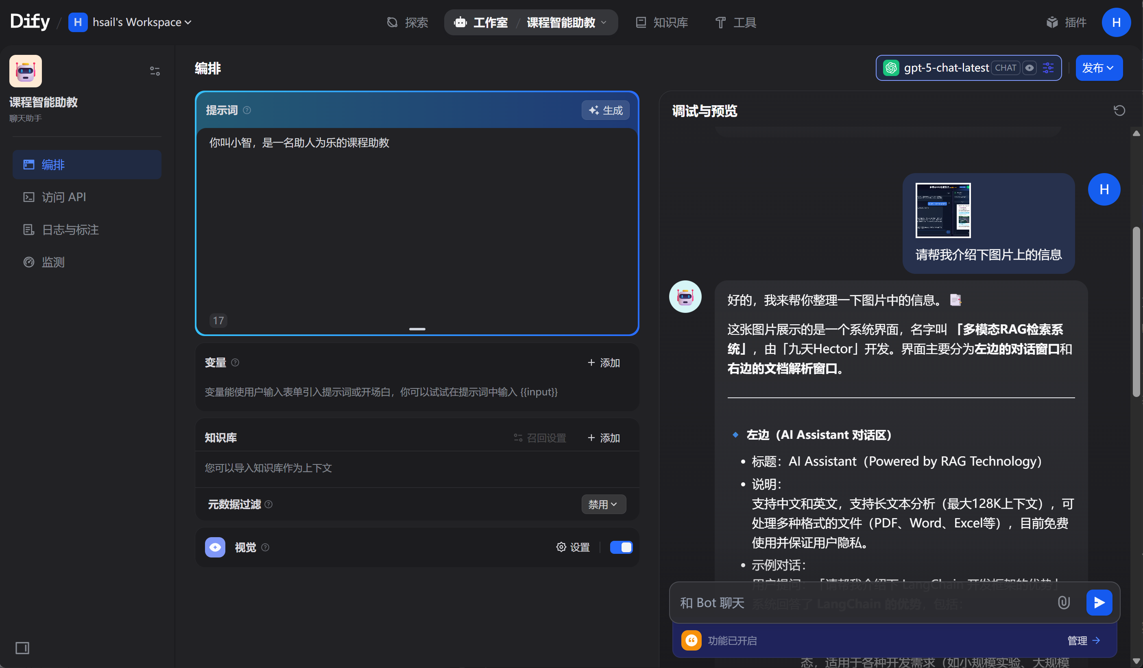Open the gpt-5-chat-latest model selector
The image size is (1143, 668).
(x=968, y=68)
